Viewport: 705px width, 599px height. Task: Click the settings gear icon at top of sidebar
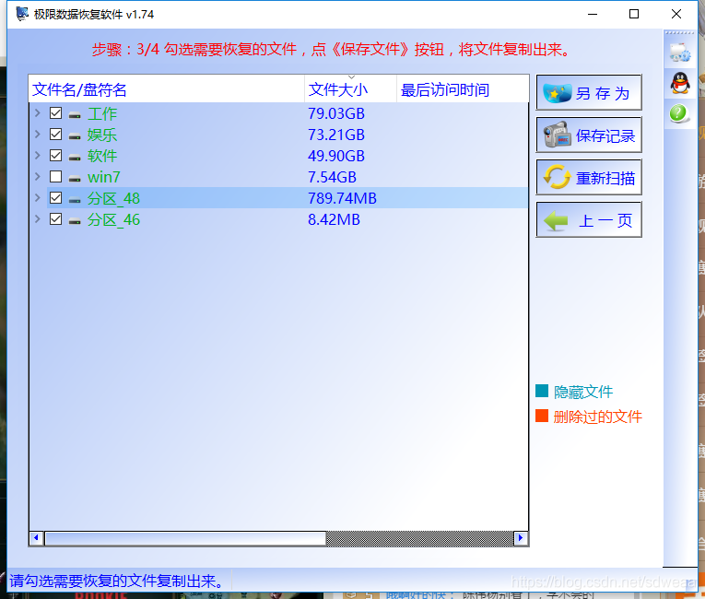pos(679,53)
